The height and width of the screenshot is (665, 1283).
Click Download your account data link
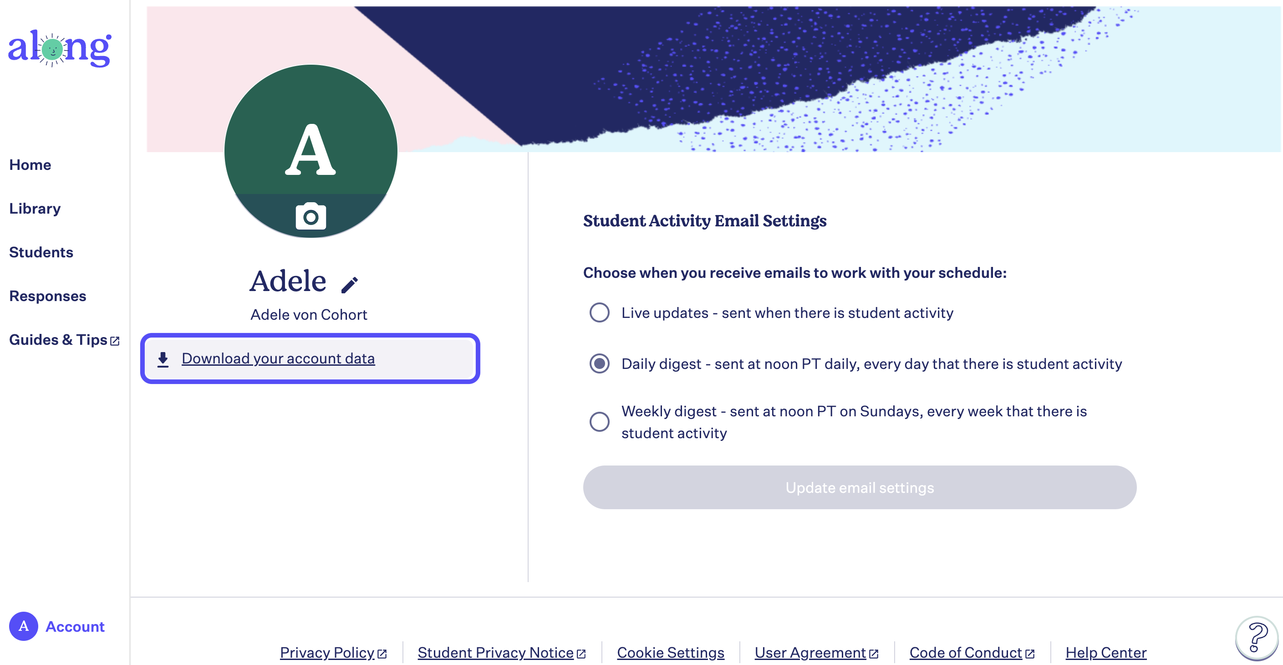point(278,358)
